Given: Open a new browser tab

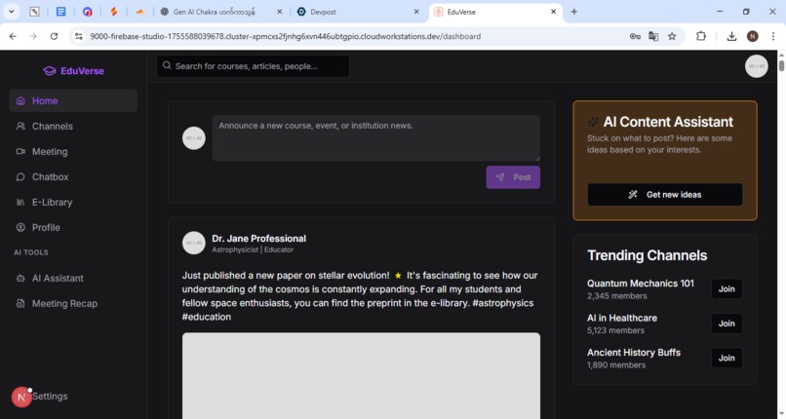Looking at the screenshot, I should pos(574,12).
